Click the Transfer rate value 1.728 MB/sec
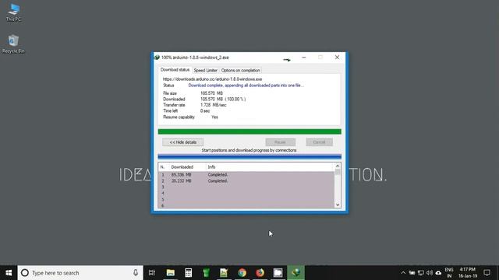 coord(213,105)
